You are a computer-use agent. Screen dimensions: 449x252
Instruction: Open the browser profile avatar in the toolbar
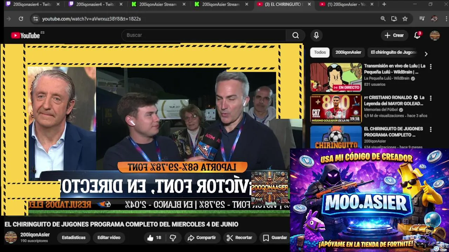pos(434,19)
